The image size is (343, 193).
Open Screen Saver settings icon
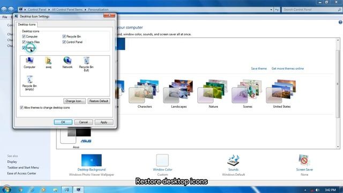point(304,160)
